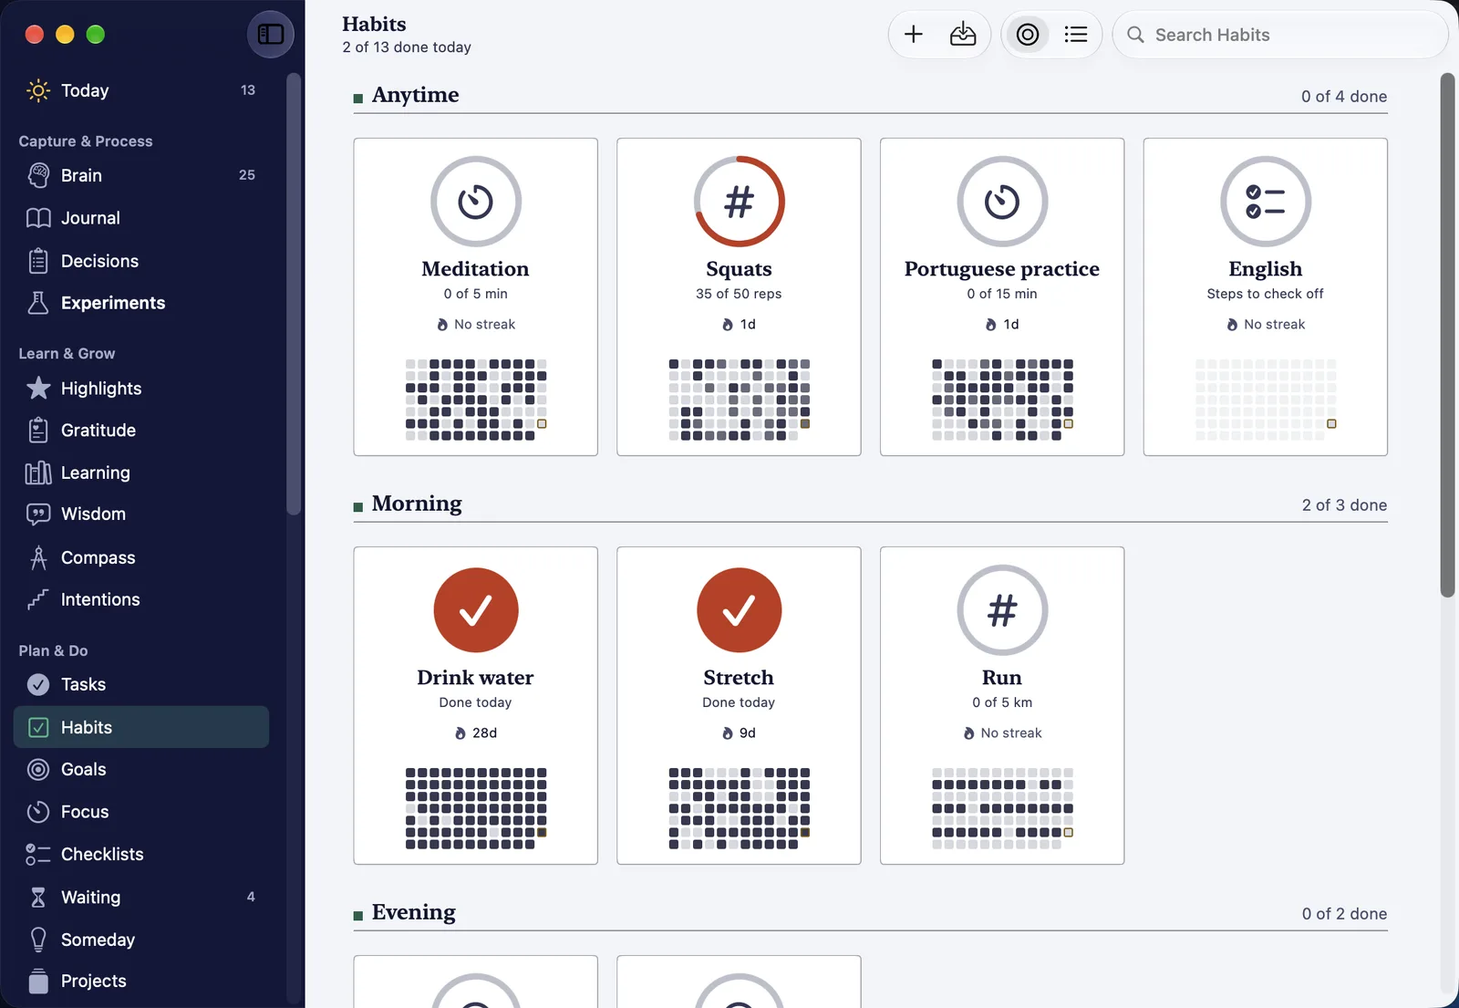The width and height of the screenshot is (1459, 1008).
Task: Toggle the sidebar visibility button
Action: (x=271, y=35)
